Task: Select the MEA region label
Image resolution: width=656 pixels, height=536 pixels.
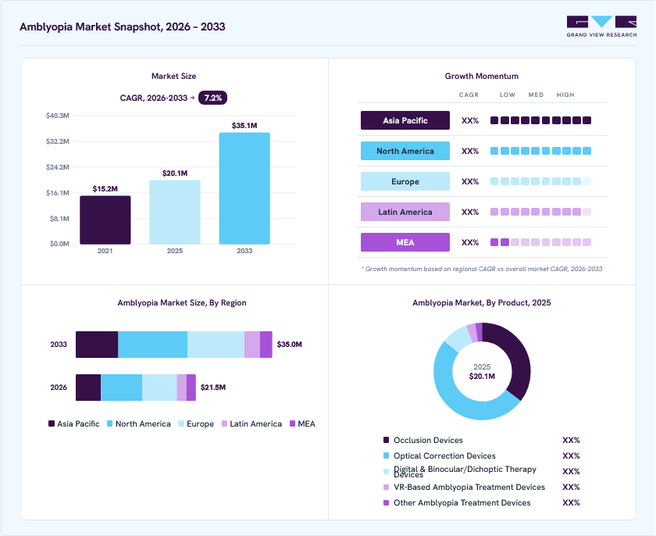Action: pos(405,242)
